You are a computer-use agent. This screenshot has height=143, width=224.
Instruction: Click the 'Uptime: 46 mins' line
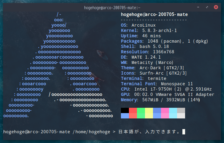click(x=141, y=36)
